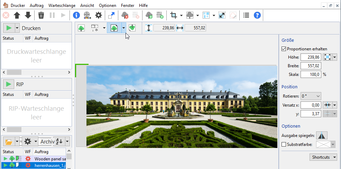
Task: Click the trash delete job icon
Action: pos(41,15)
